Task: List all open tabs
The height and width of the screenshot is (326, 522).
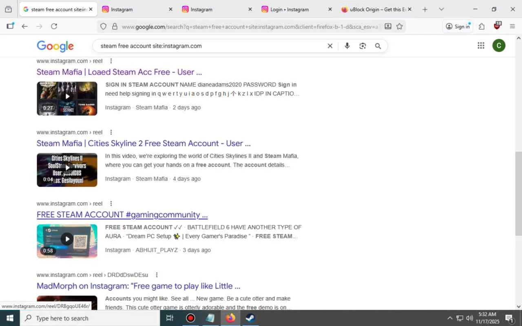Action: click(x=441, y=9)
